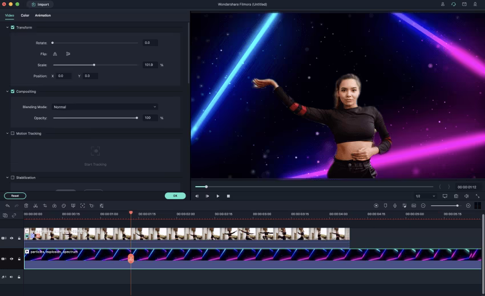This screenshot has height=296, width=485.
Task: Uncheck the Transform checkbox
Action: coord(13,27)
